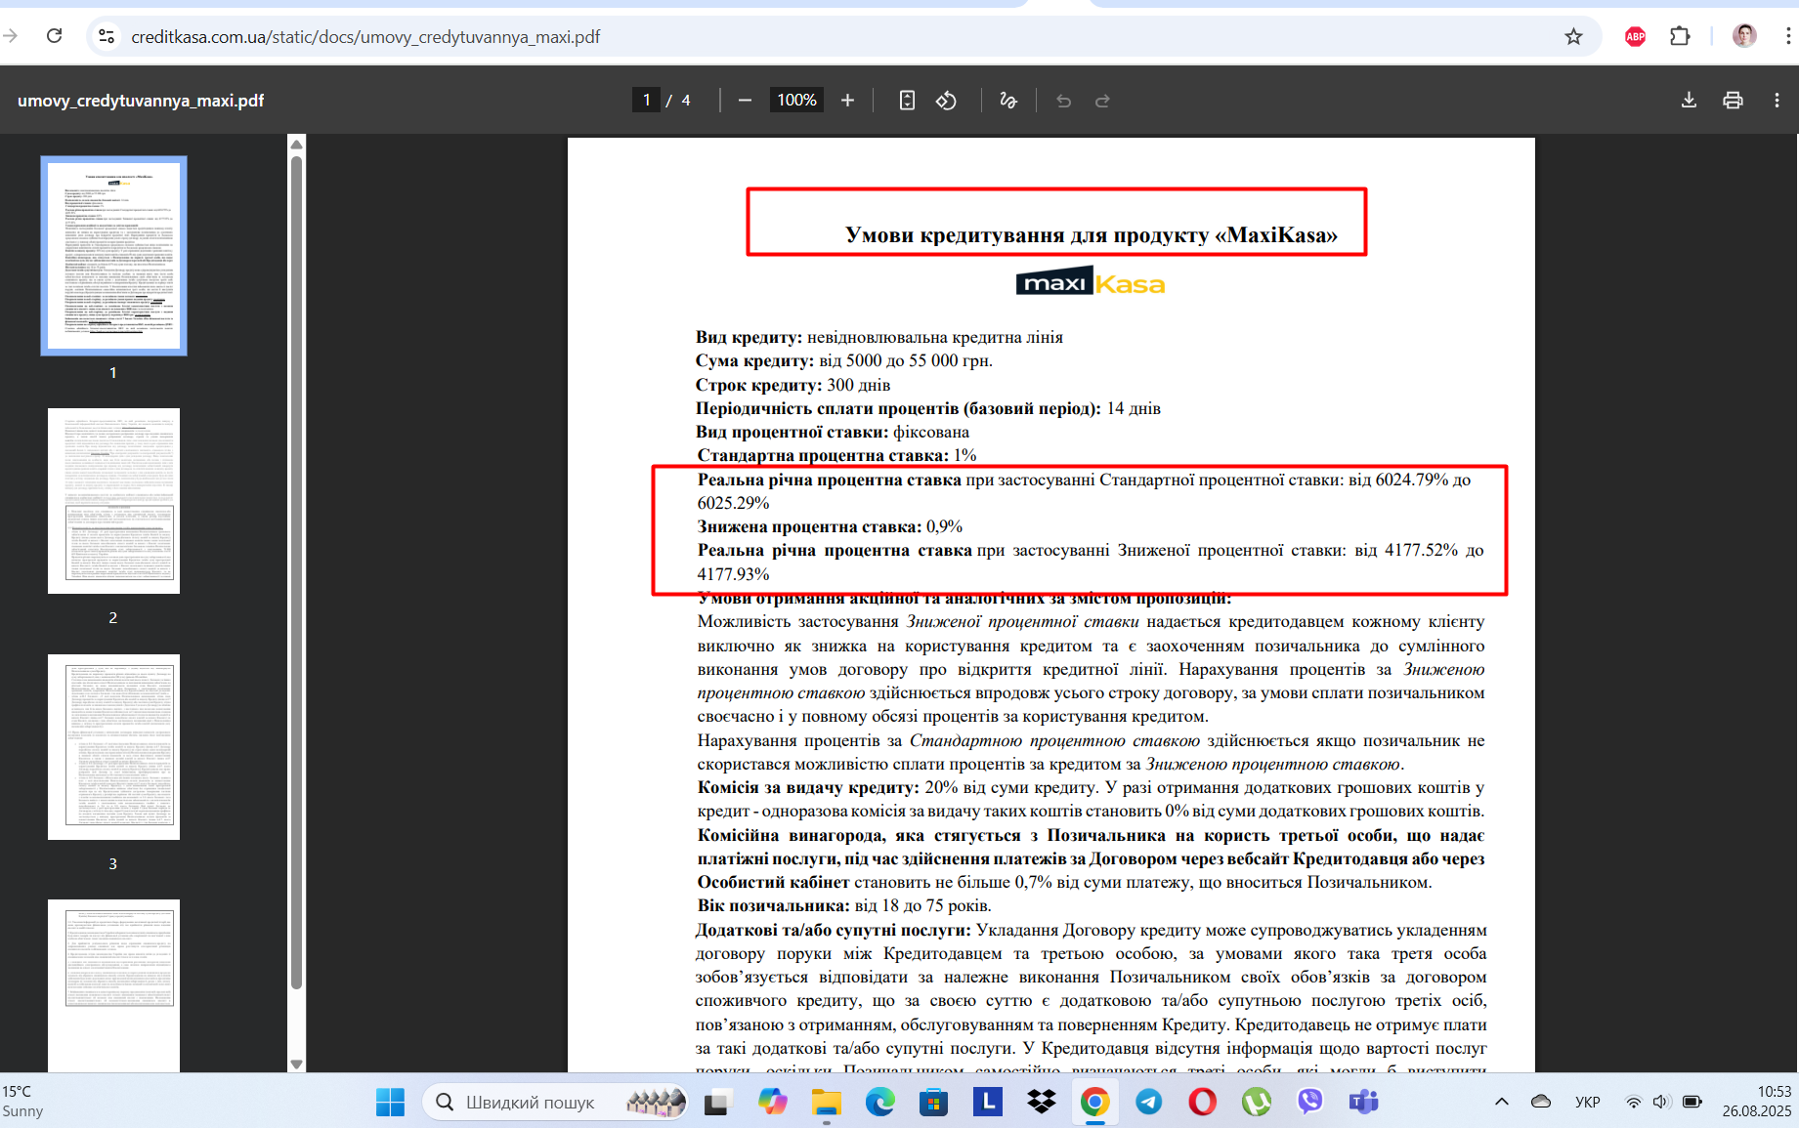Click the PDF page number field
Image resolution: width=1799 pixels, height=1128 pixels.
coord(646,100)
